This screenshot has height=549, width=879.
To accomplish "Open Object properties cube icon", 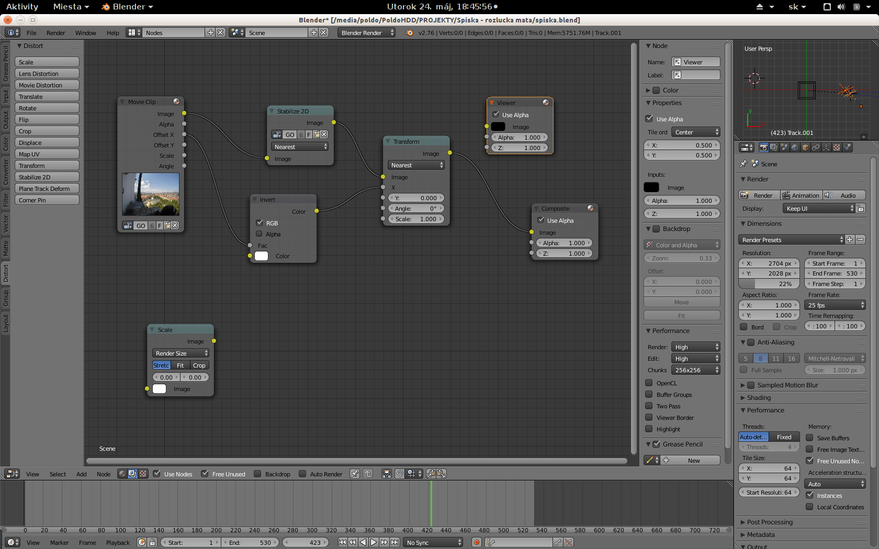I will [x=805, y=147].
